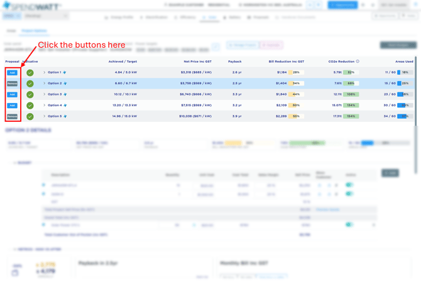The height and width of the screenshot is (282, 421).
Task: Click green indicative checkmark for Option 1
Action: click(30, 73)
